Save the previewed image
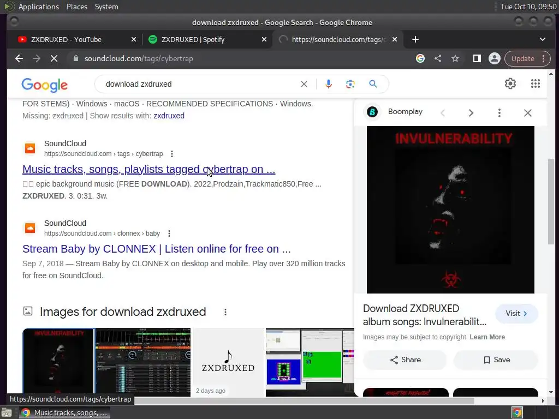Image resolution: width=559 pixels, height=419 pixels. tap(496, 360)
